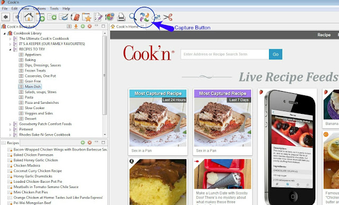Remove recipe with red X in Recipes panel

(x=90, y=142)
